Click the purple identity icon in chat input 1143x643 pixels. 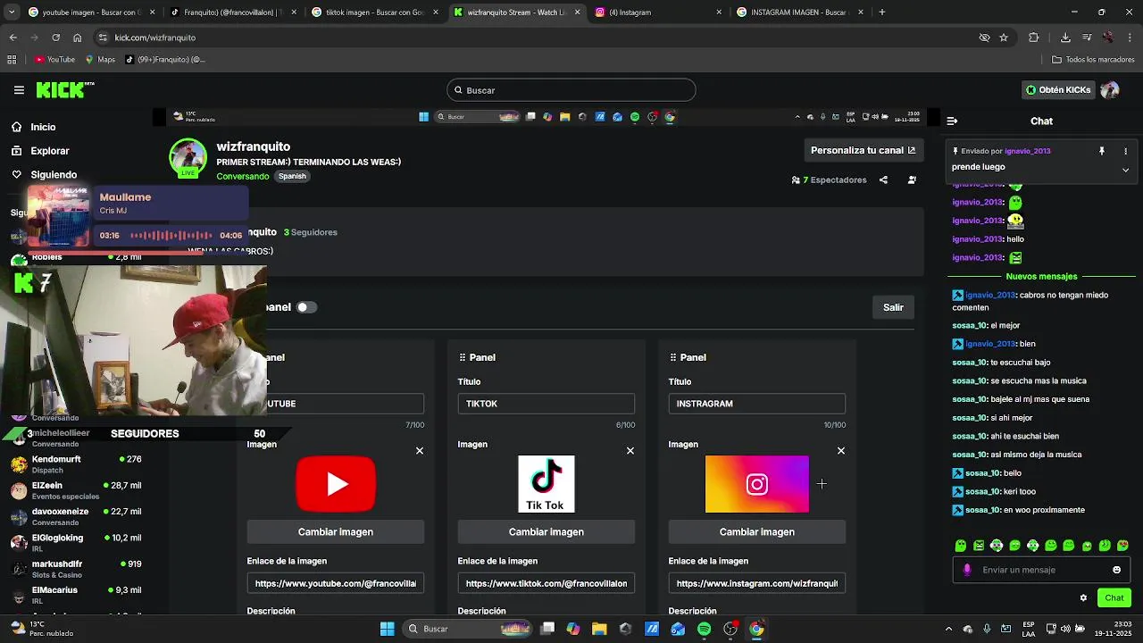967,570
